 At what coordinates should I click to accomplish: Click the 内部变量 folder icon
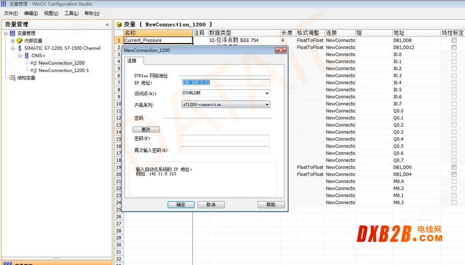pos(20,41)
